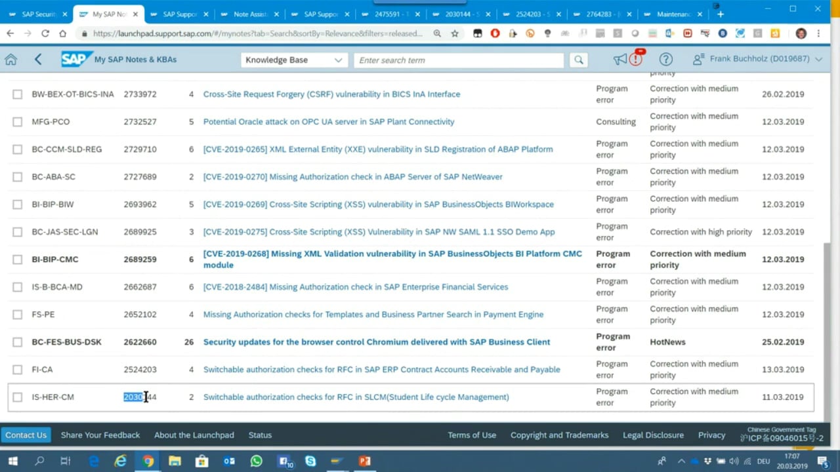This screenshot has width=840, height=472.
Task: Tick the checkbox for note 2733972
Action: 18,94
